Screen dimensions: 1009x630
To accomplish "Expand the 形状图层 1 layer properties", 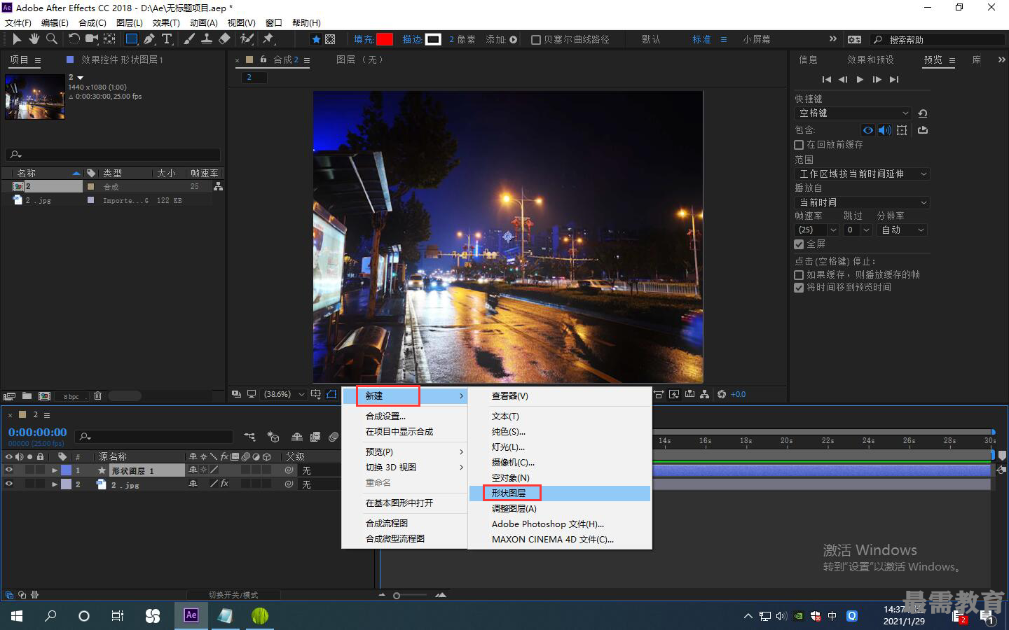I will pyautogui.click(x=55, y=470).
